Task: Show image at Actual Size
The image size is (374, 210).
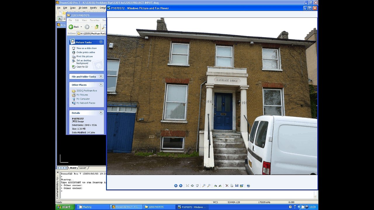Action: point(192,185)
